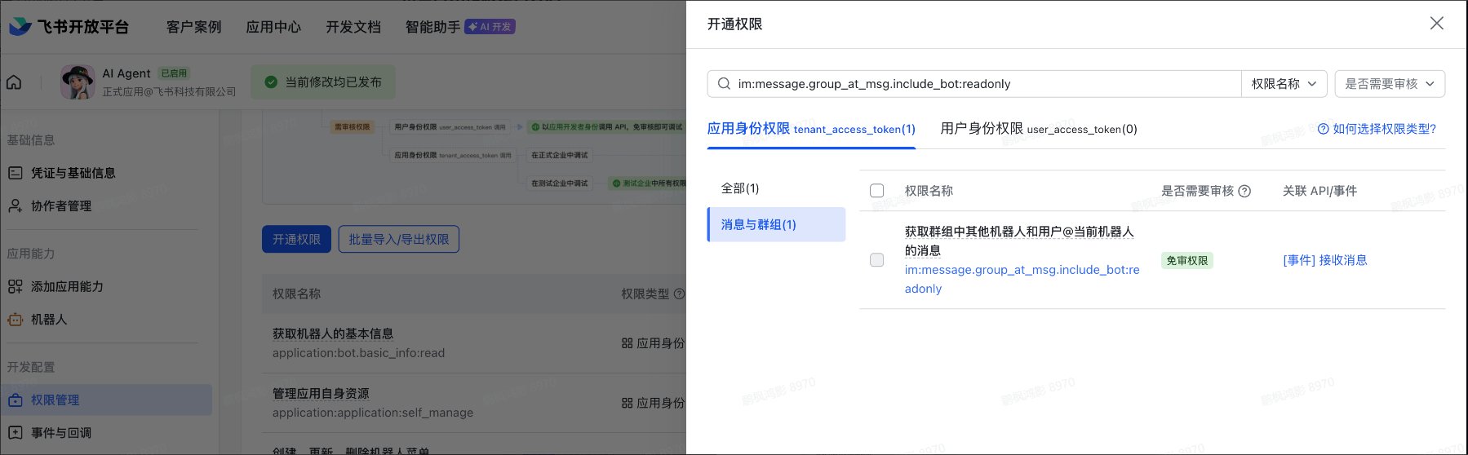Expand the 是否需要审核 filter dropdown

point(1390,84)
